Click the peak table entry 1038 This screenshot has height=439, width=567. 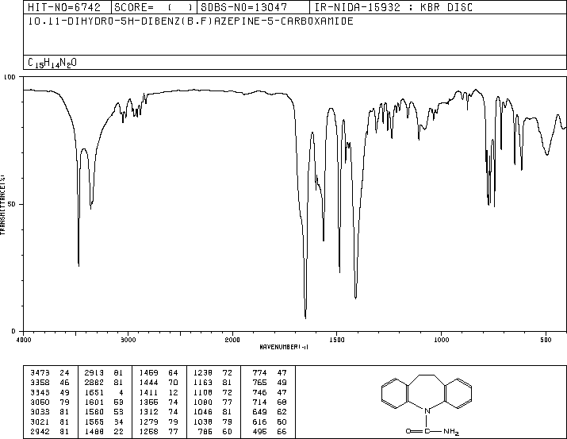203,422
